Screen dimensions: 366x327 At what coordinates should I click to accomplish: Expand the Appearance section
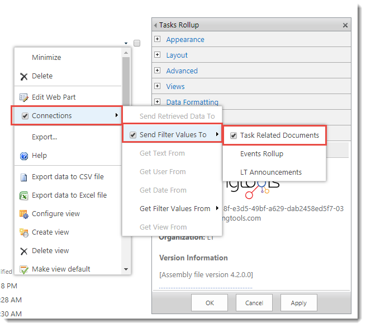[158, 39]
